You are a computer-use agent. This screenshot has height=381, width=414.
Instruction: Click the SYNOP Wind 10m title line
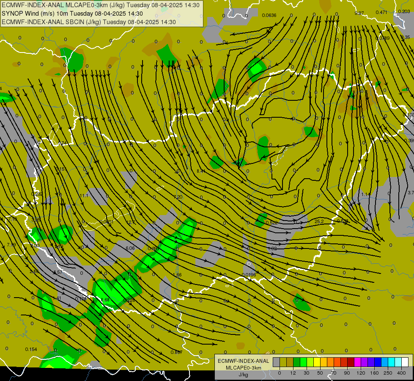[72, 14]
